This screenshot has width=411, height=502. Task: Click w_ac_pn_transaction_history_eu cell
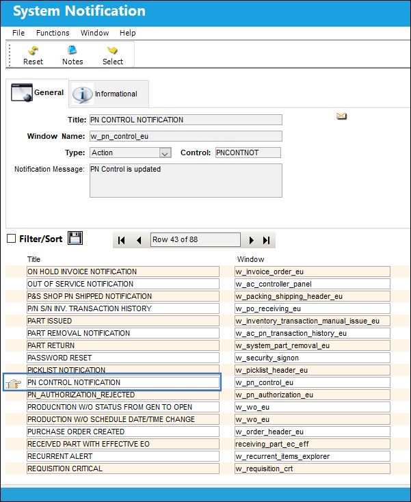pyautogui.click(x=313, y=333)
